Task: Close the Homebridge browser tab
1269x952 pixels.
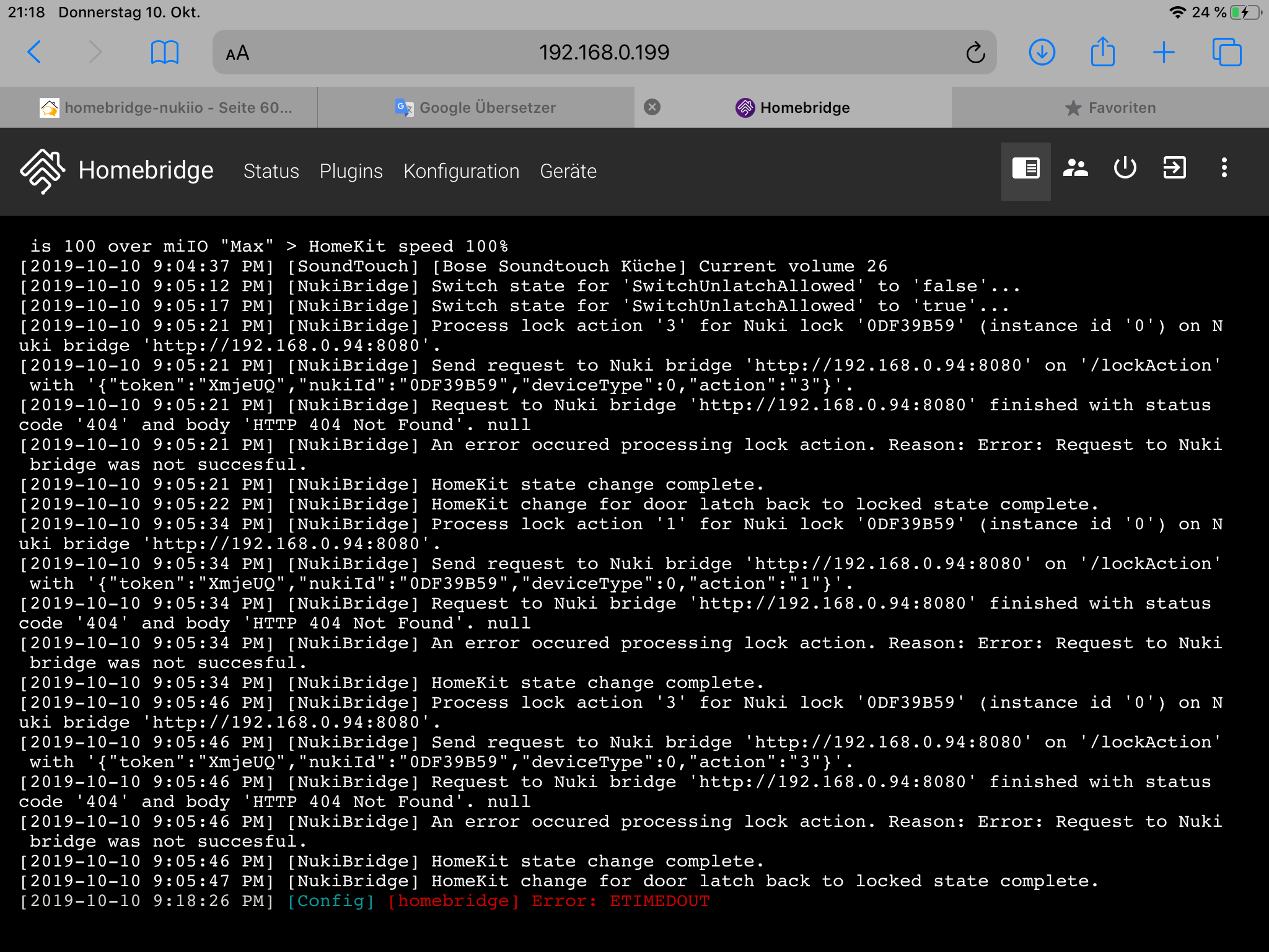Action: pos(652,107)
